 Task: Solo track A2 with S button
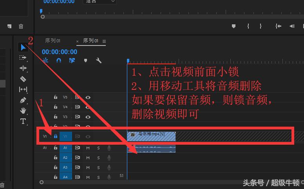tap(98, 158)
